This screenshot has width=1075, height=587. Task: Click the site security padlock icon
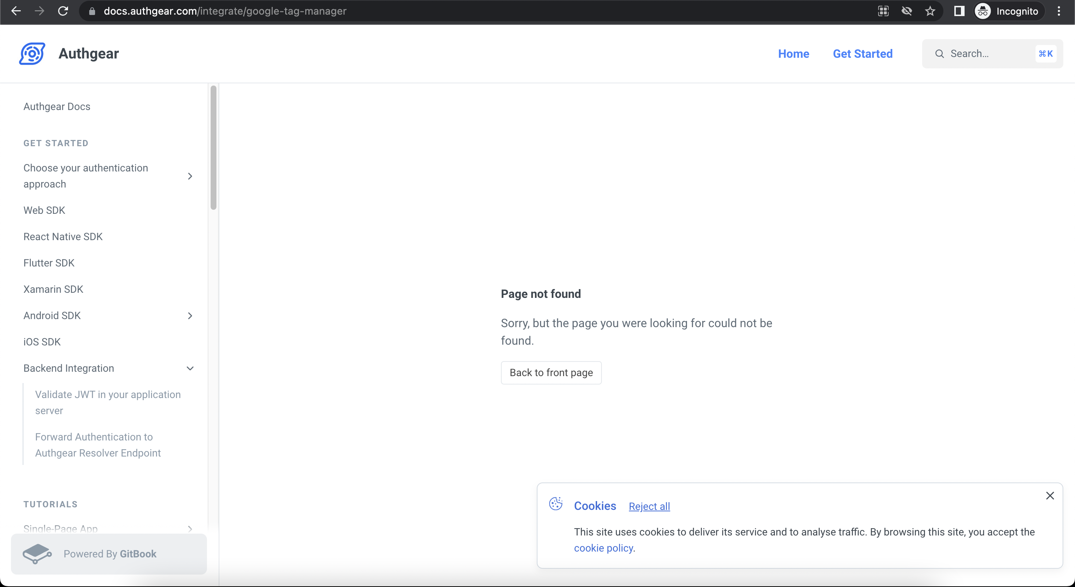tap(92, 11)
